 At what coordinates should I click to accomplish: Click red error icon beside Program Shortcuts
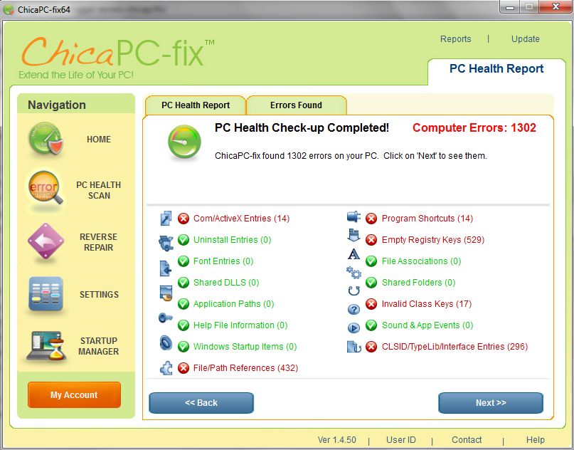(371, 219)
